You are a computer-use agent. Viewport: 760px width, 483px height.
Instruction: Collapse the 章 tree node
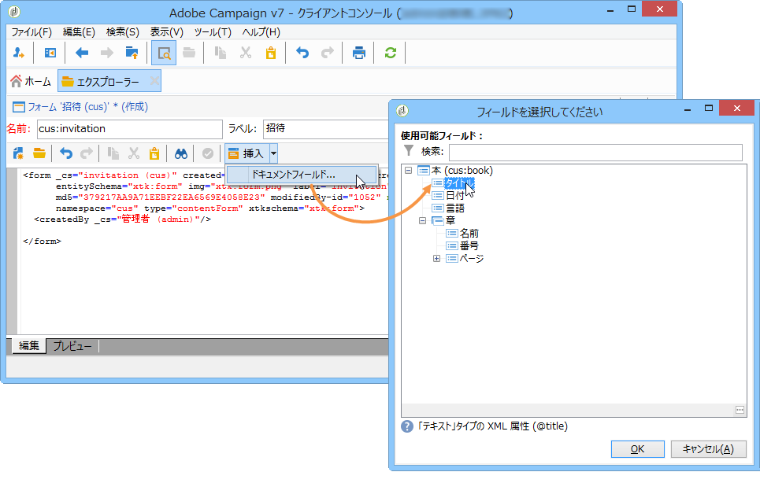423,221
